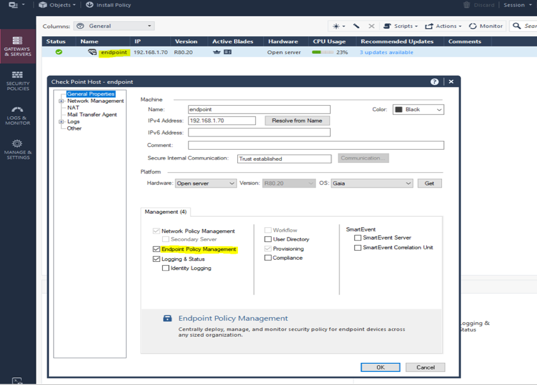This screenshot has width=537, height=385.
Task: Click the CPU Usage bar
Action: (x=323, y=52)
